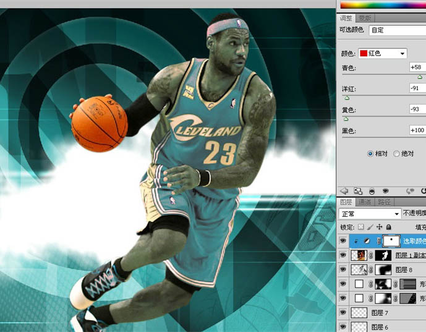The width and height of the screenshot is (426, 332).
Task: Select the white mask on selective color layer
Action: [x=391, y=241]
